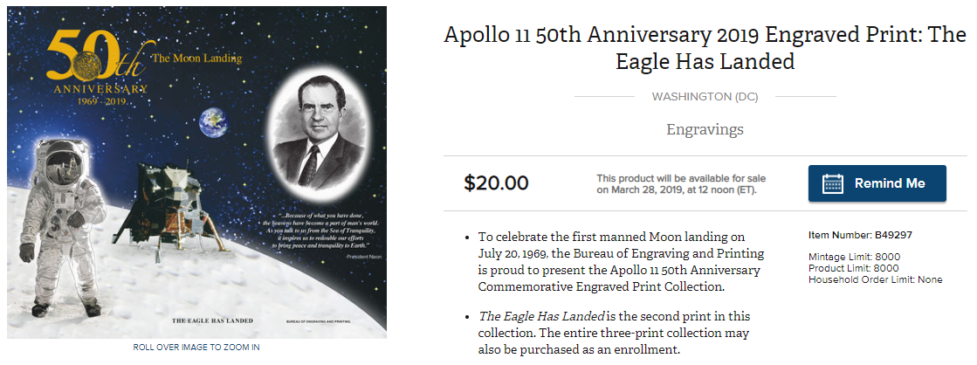The image size is (977, 365).
Task: Click The Moon Landing gold text
Action: pos(197,59)
